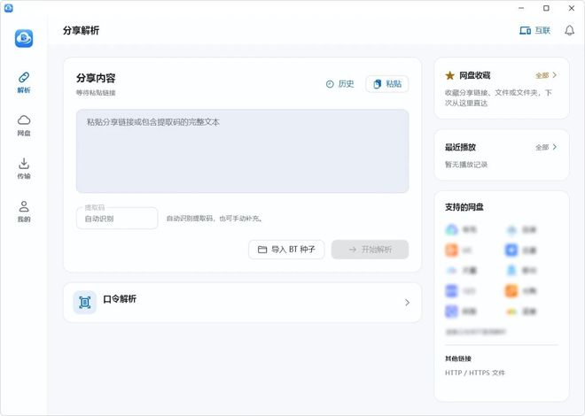Image resolution: width=585 pixels, height=416 pixels.
Task: Click the app logo at sidebar top
Action: 24,38
